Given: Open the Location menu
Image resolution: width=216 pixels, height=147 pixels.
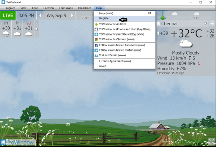Looking at the screenshot, I should (x=48, y=8).
